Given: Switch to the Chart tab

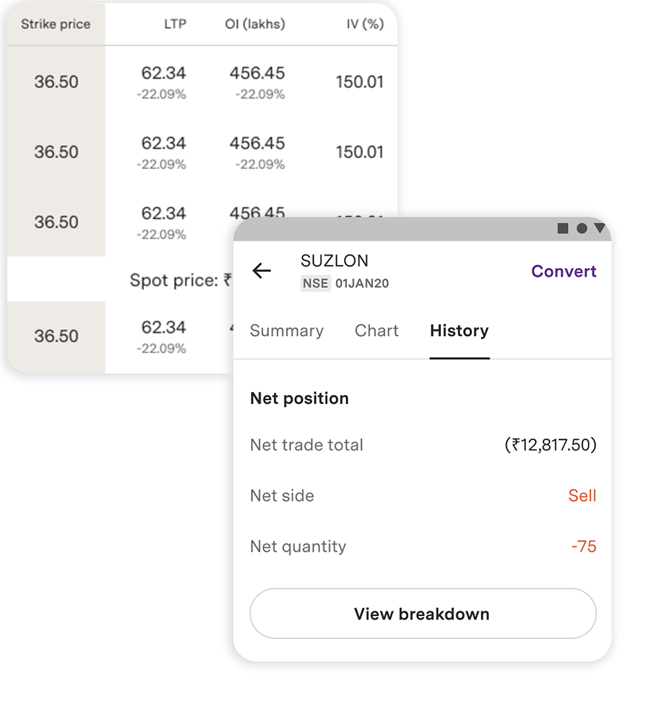Looking at the screenshot, I should pyautogui.click(x=377, y=331).
